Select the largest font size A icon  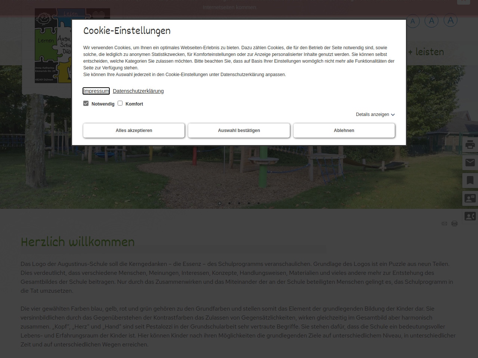pos(450,21)
